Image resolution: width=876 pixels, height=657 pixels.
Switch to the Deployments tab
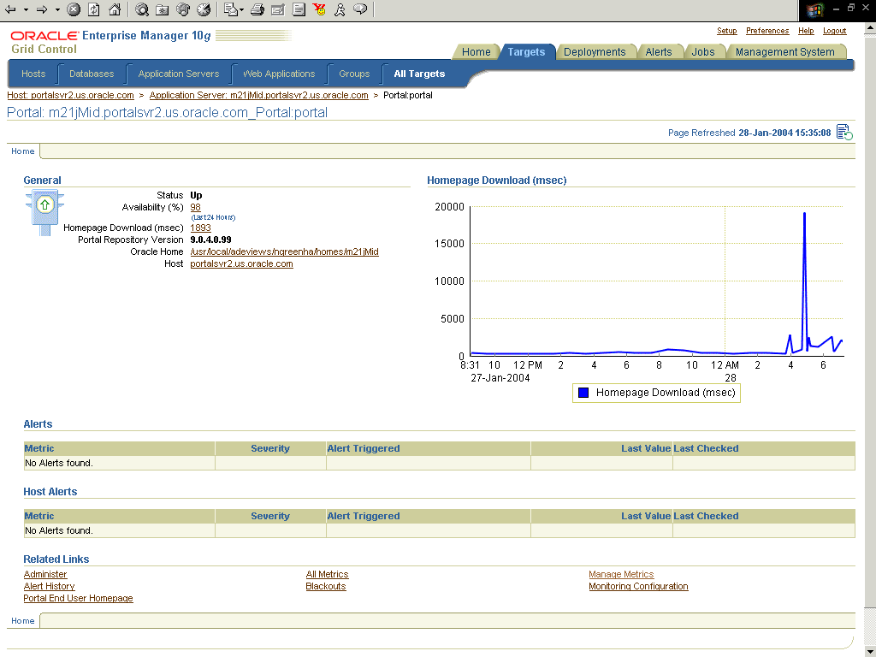tap(595, 52)
